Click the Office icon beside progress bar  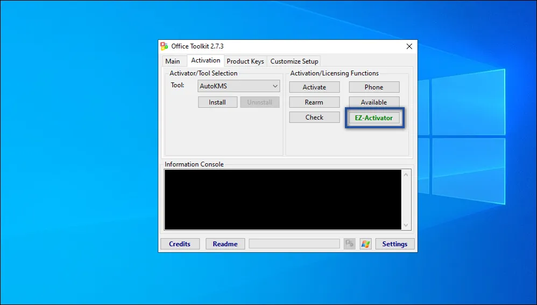click(350, 244)
